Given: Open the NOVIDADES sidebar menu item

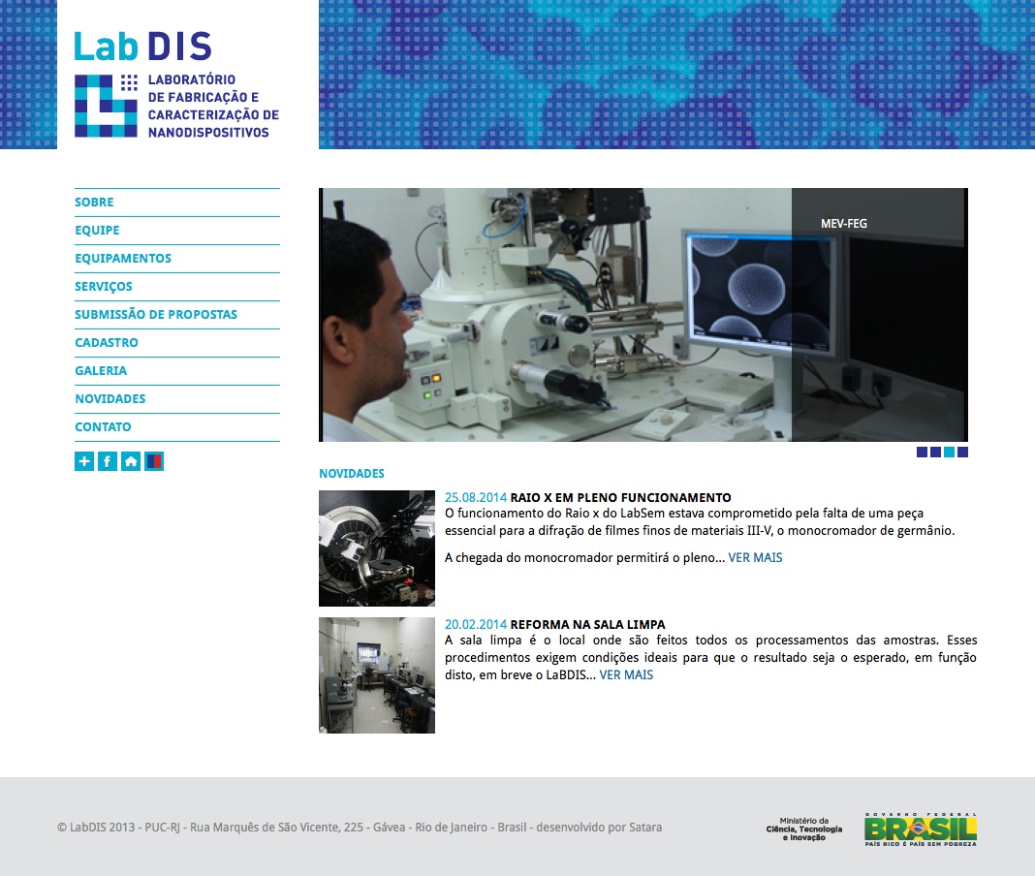Looking at the screenshot, I should [x=177, y=398].
